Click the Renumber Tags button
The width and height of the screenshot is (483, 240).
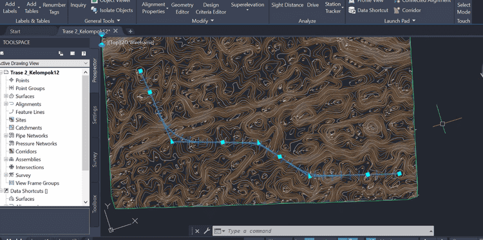54,8
